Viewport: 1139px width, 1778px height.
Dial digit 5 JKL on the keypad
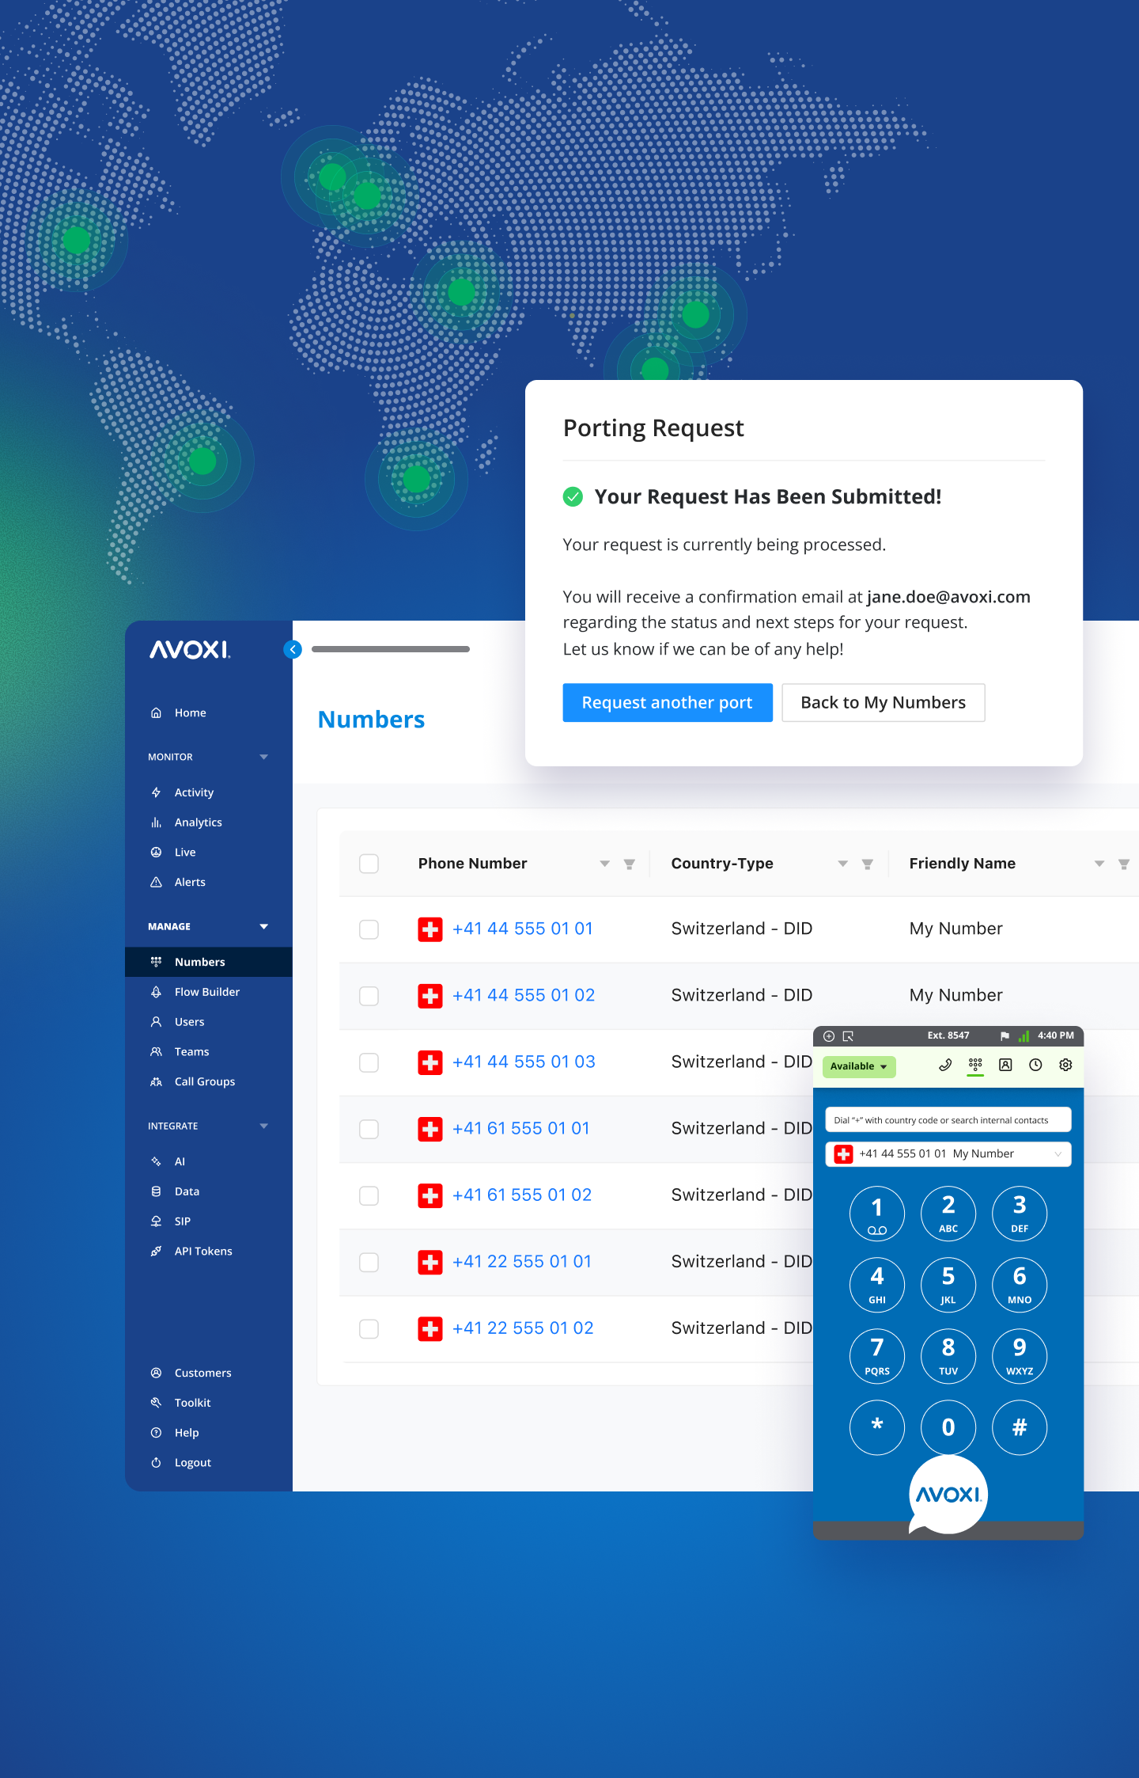948,1285
